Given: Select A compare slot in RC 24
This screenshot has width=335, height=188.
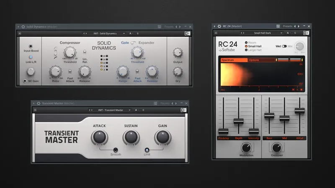Looking at the screenshot, I should click(288, 33).
